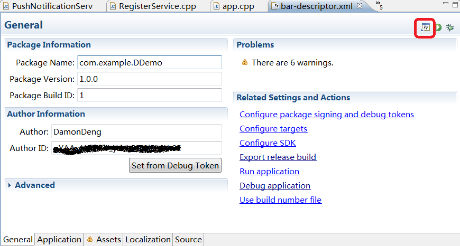Open Configure package signing and debug tokens
Screen dimensions: 460x246
(x=326, y=115)
